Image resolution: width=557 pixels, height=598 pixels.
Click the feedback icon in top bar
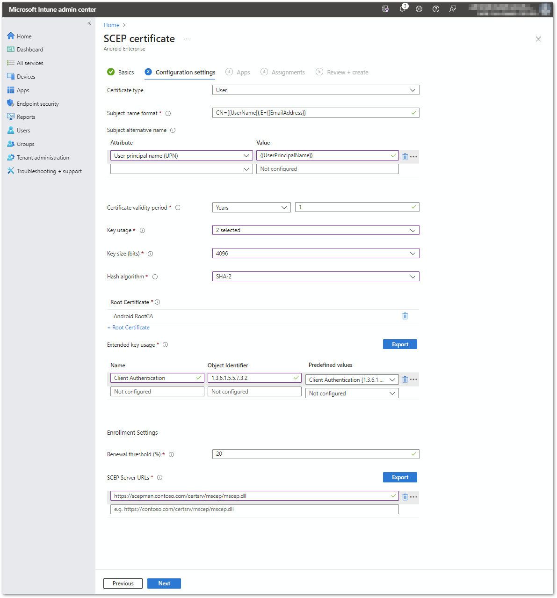pyautogui.click(x=453, y=9)
